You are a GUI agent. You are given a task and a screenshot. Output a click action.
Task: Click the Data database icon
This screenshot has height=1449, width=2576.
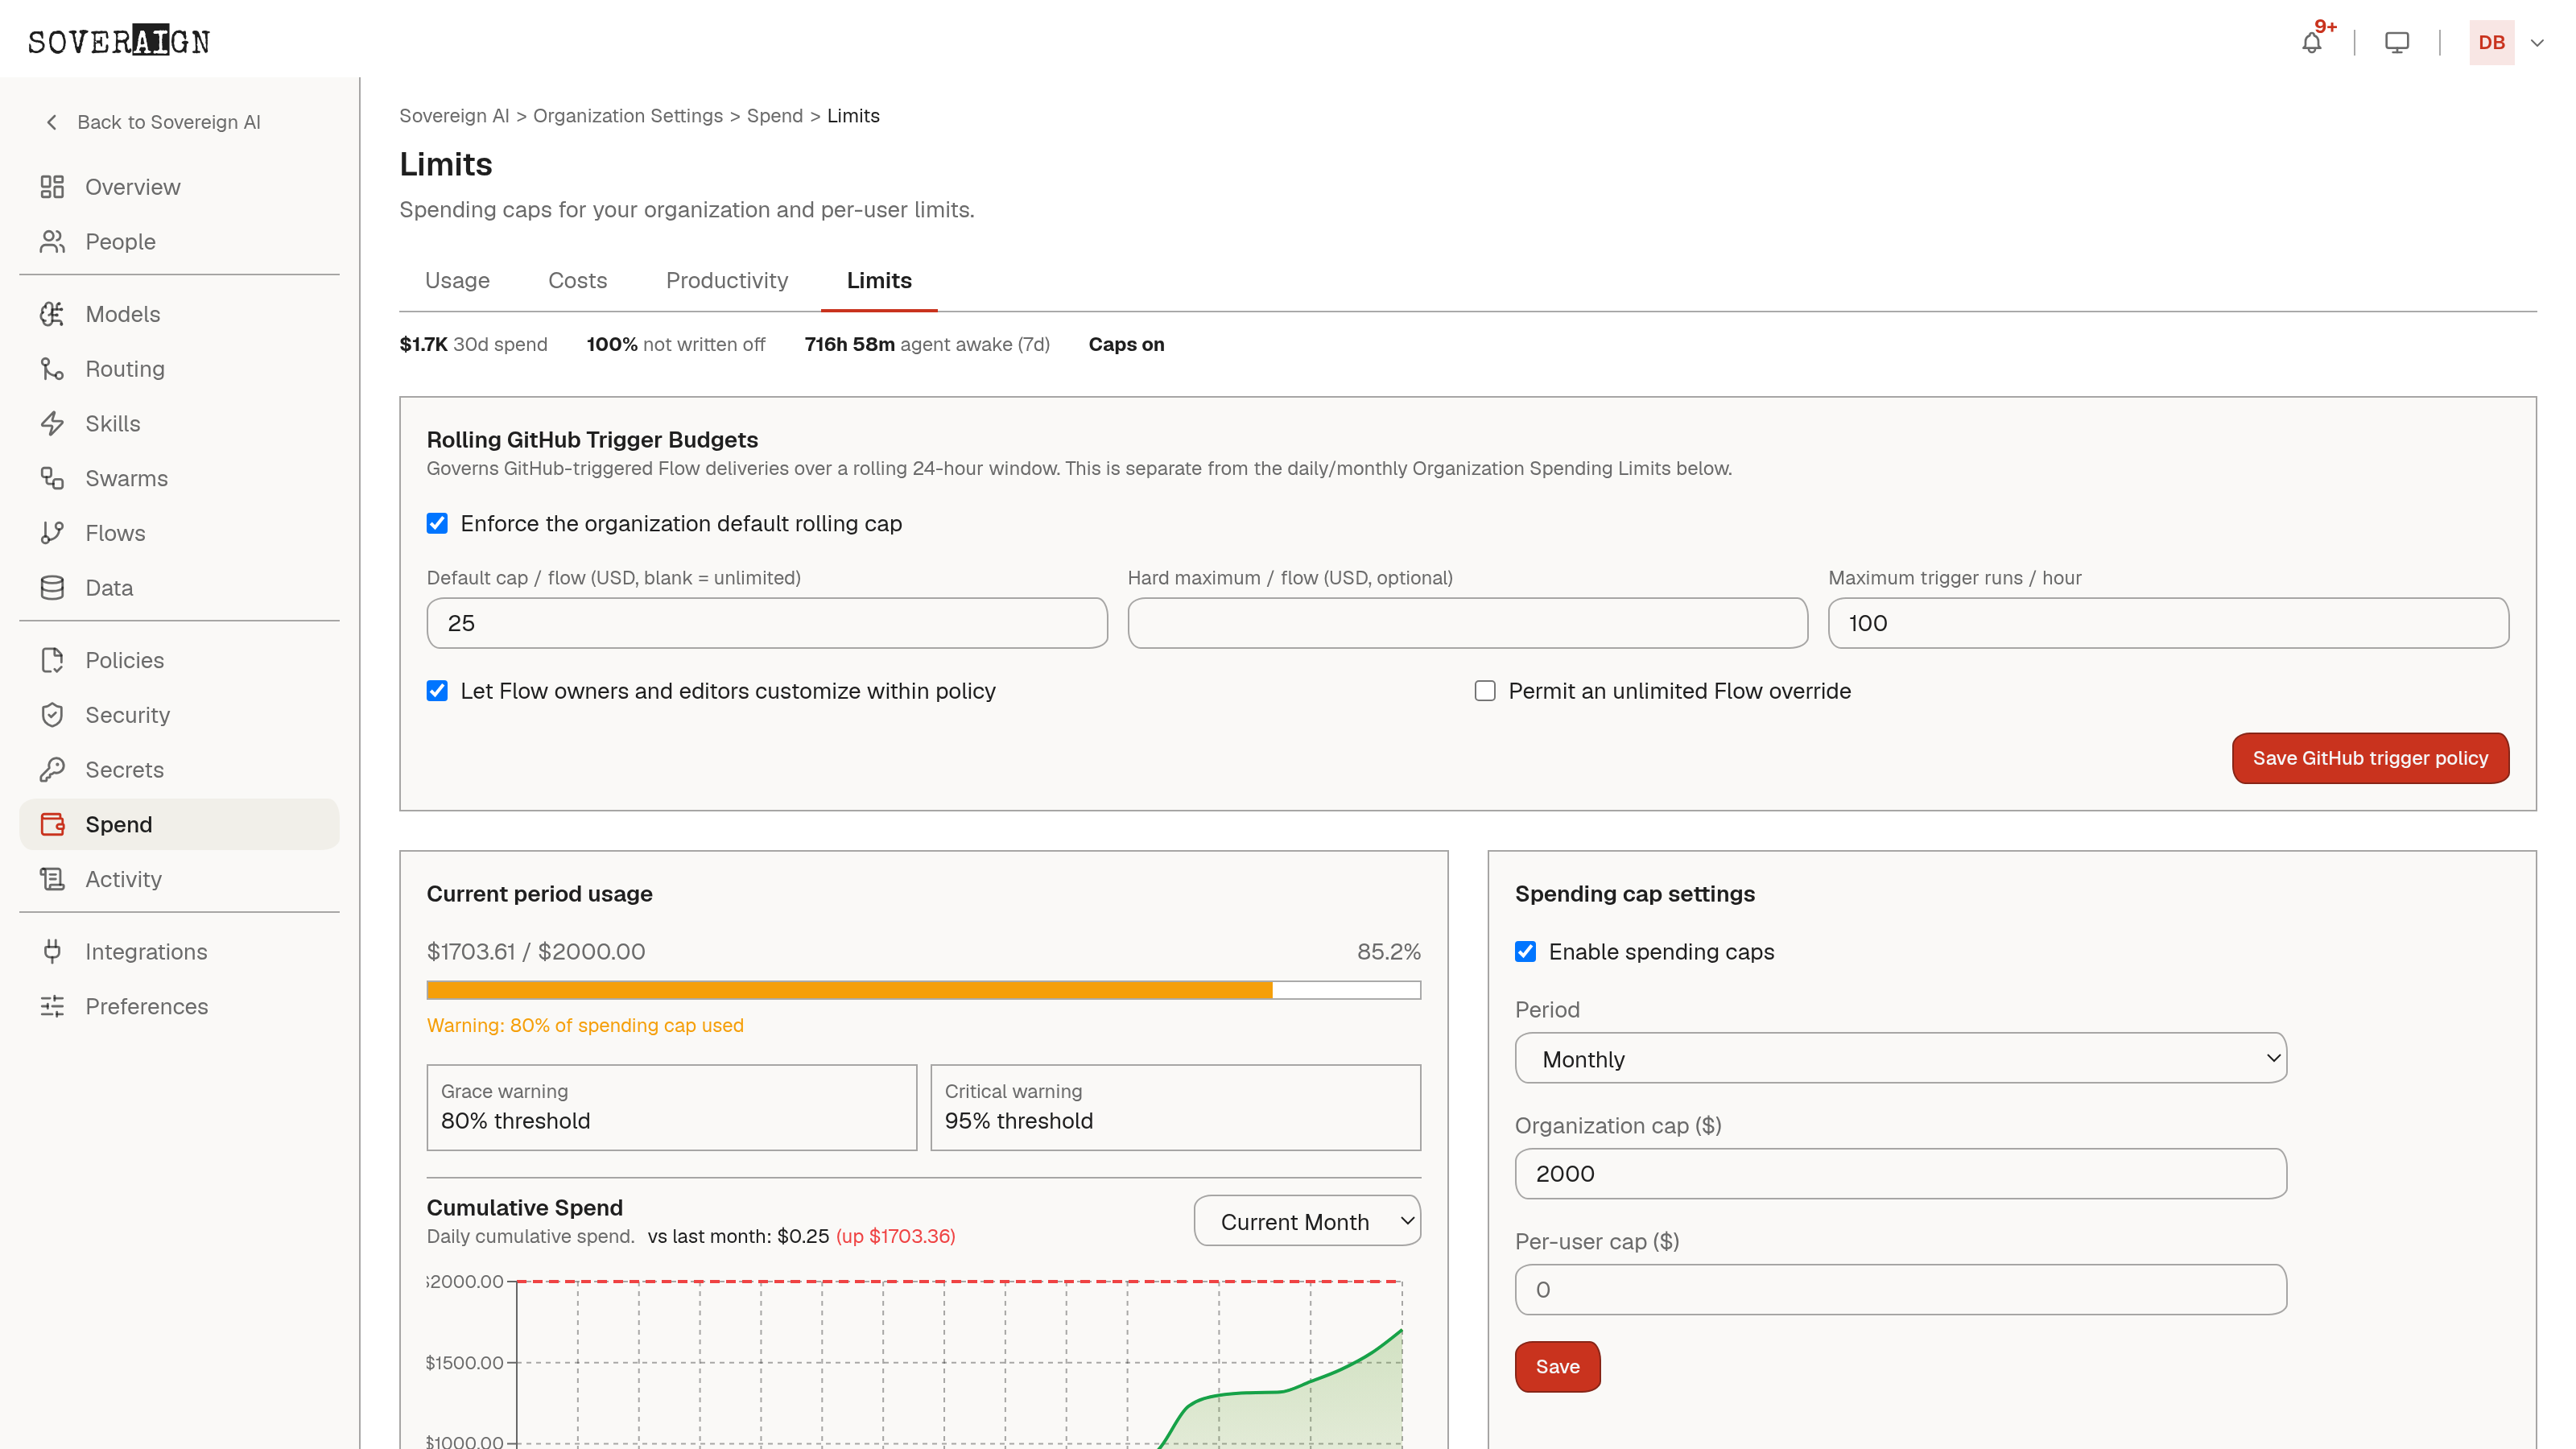(52, 588)
